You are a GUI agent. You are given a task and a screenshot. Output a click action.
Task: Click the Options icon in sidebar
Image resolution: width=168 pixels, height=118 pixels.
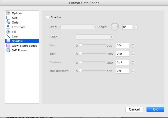pyautogui.click(x=8, y=13)
